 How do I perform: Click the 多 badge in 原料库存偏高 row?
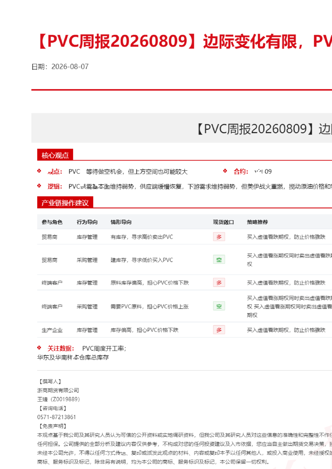pyautogui.click(x=219, y=283)
